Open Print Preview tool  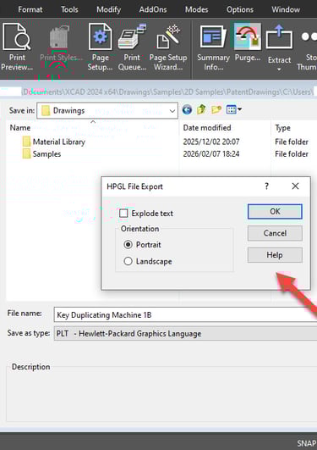(x=17, y=47)
